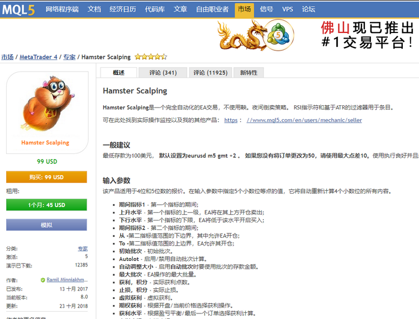The image size is (419, 319).
Task: Click the 8.0 current version value
Action: [84, 297]
